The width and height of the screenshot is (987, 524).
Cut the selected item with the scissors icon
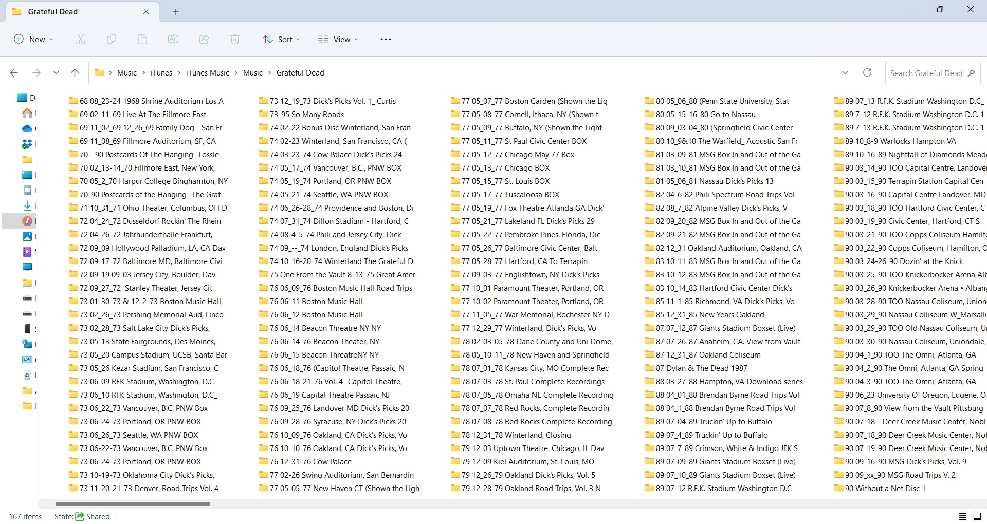81,39
